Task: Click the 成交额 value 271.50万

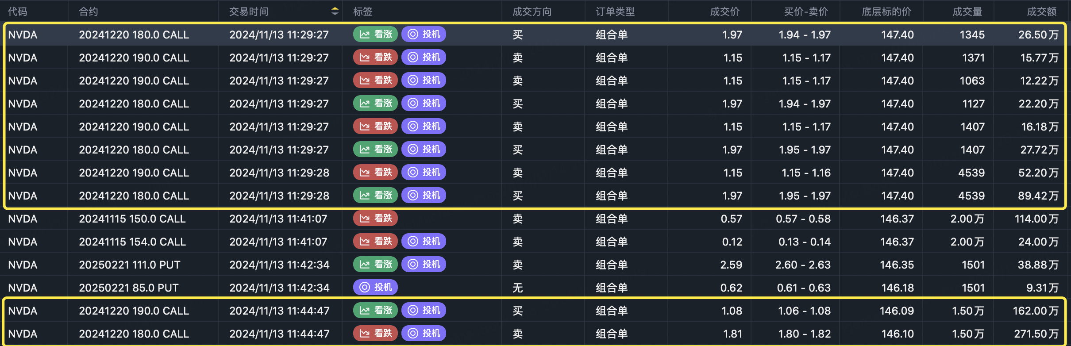Action: [x=1036, y=334]
